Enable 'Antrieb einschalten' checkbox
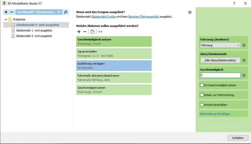The width and height of the screenshot is (251, 144). click(202, 104)
